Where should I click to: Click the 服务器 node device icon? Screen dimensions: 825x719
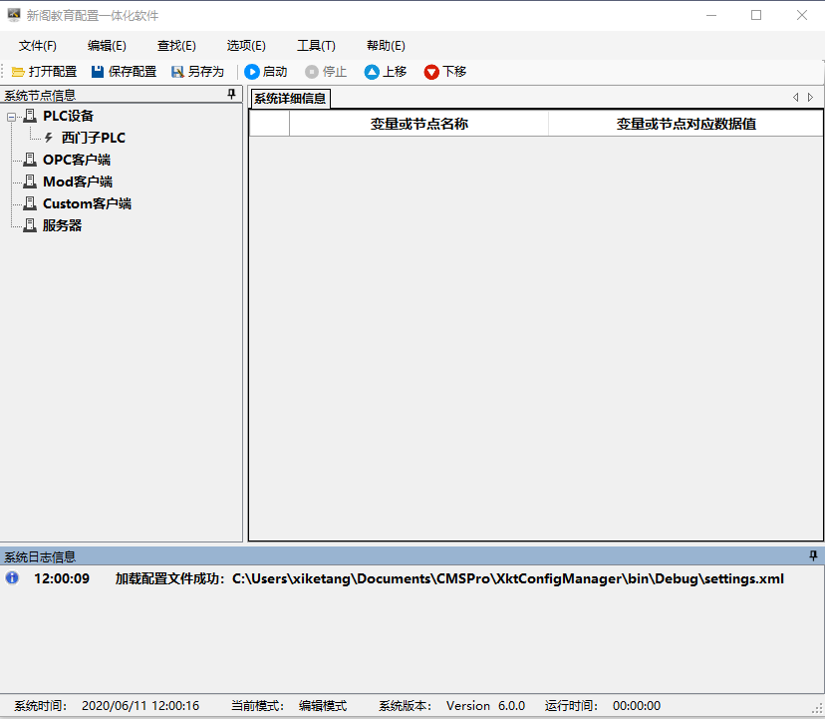click(x=31, y=225)
